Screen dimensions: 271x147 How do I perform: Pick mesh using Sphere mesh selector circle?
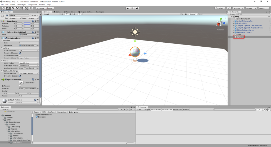(38, 34)
